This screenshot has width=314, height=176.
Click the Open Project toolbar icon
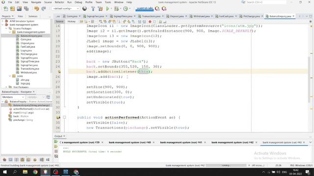click(19, 9)
